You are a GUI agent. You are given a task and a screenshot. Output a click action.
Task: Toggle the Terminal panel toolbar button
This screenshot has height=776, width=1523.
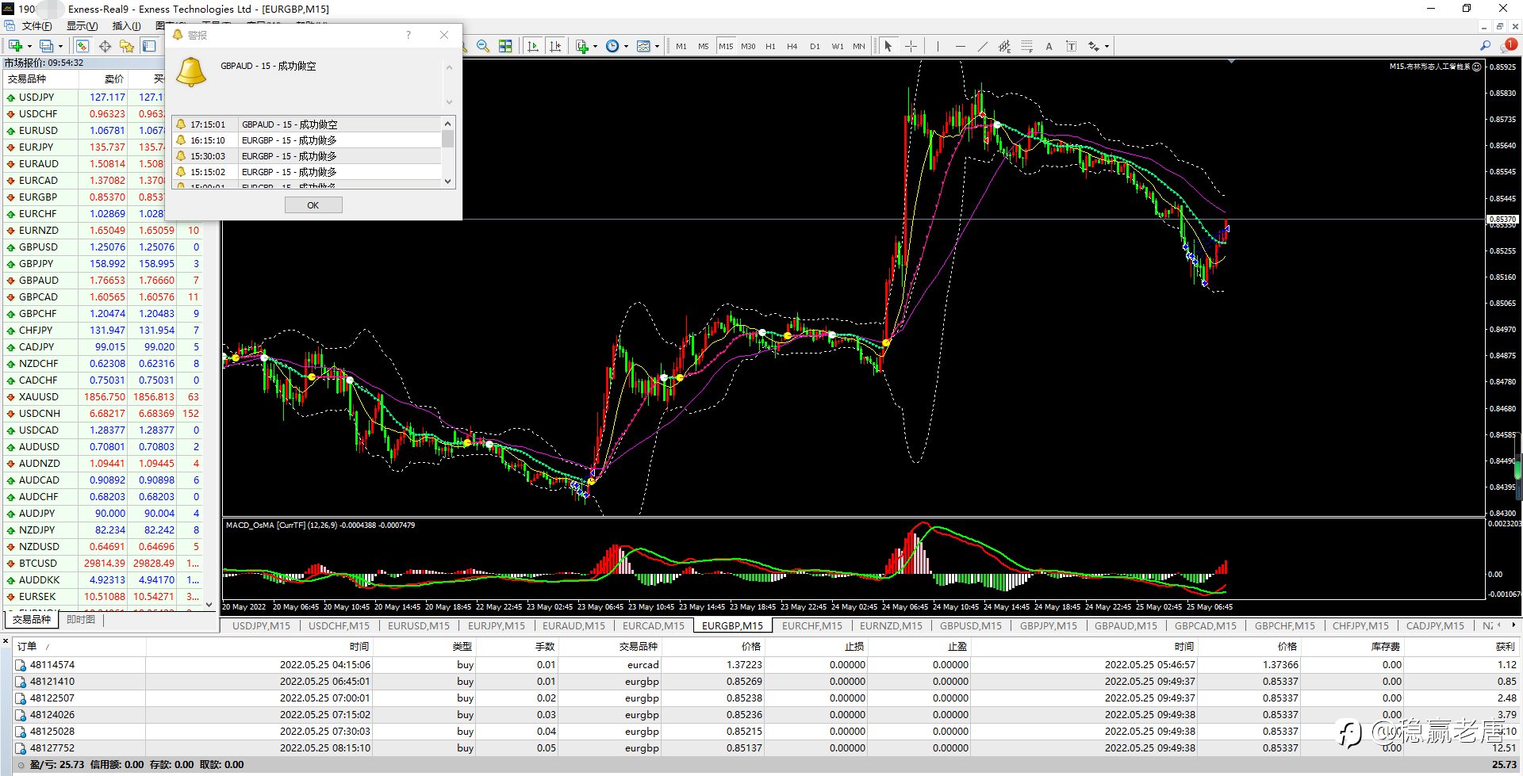coord(149,46)
